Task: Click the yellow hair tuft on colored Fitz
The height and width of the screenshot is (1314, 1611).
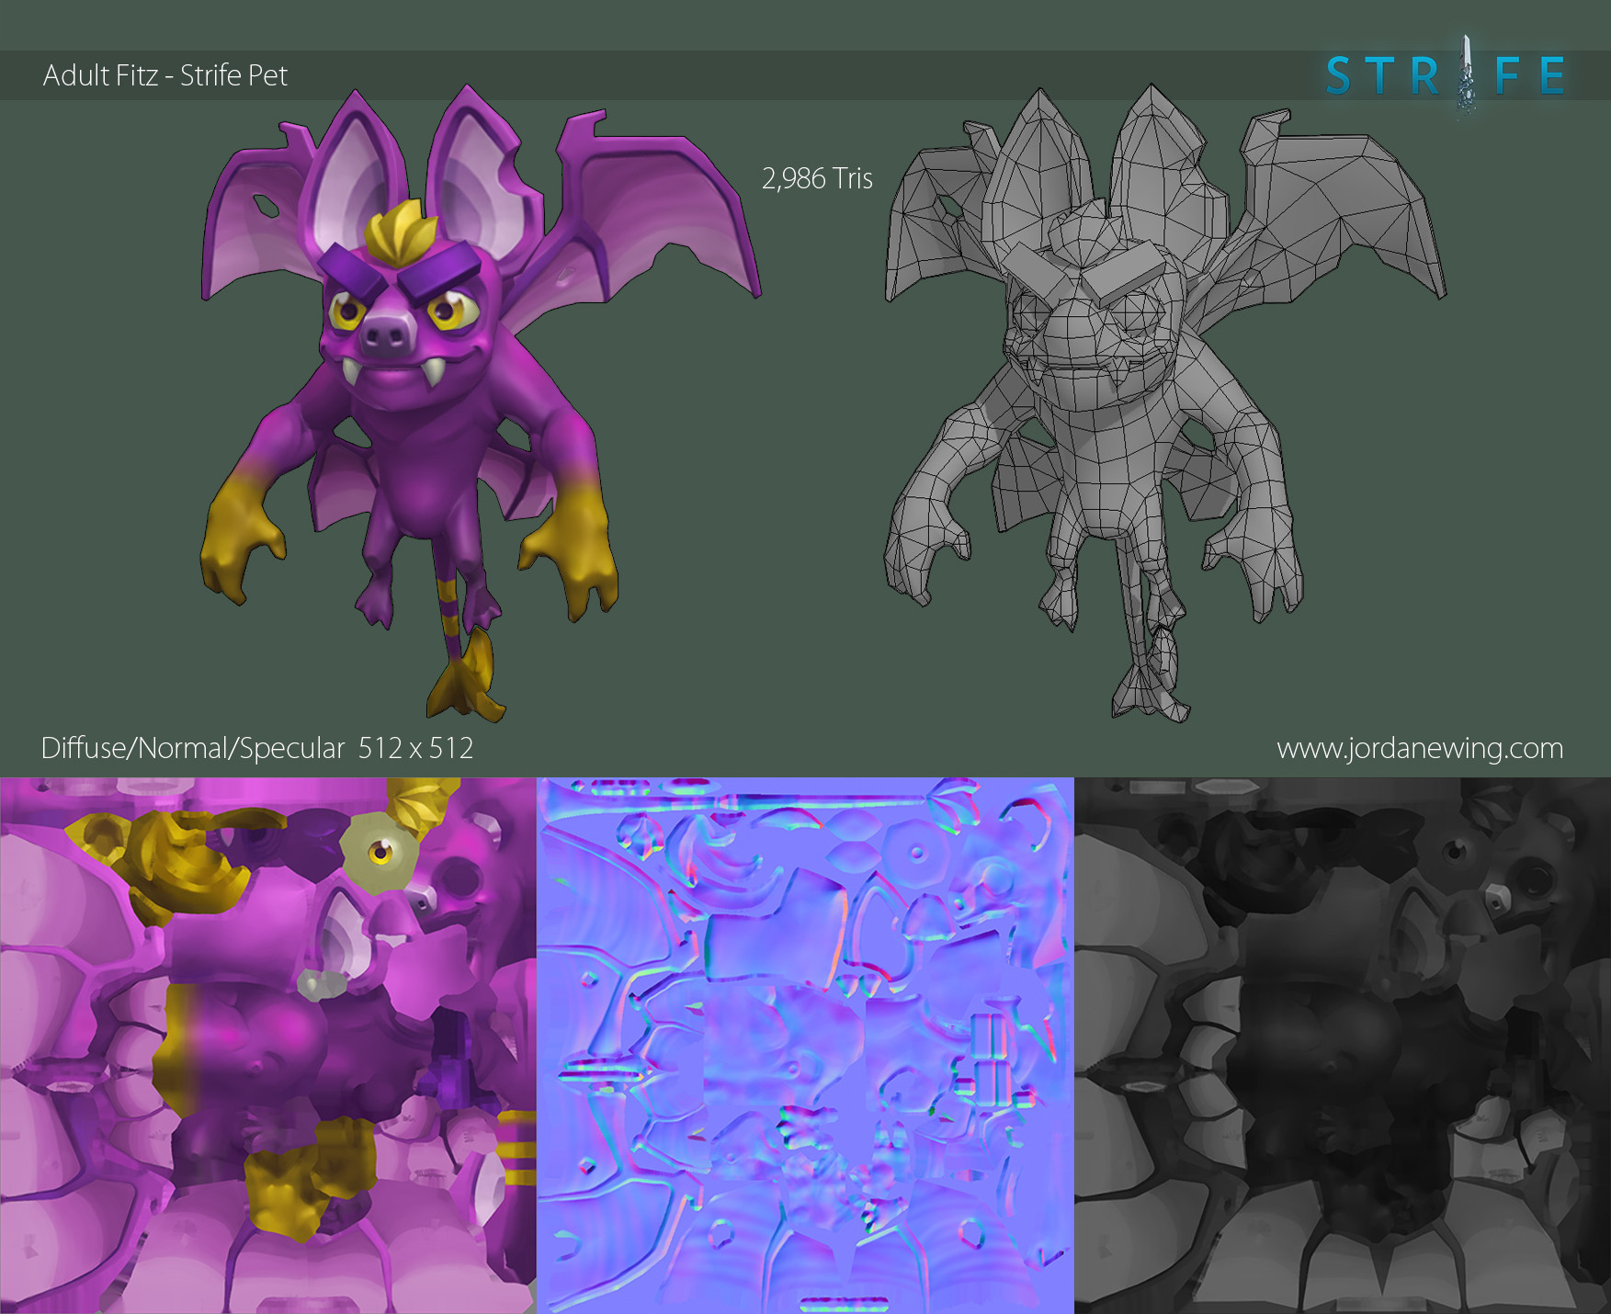Action: coord(396,230)
